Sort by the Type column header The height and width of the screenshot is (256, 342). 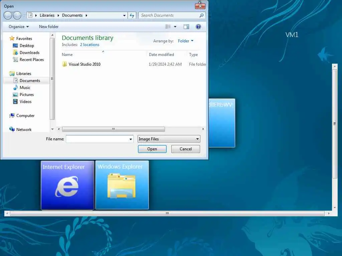point(193,55)
